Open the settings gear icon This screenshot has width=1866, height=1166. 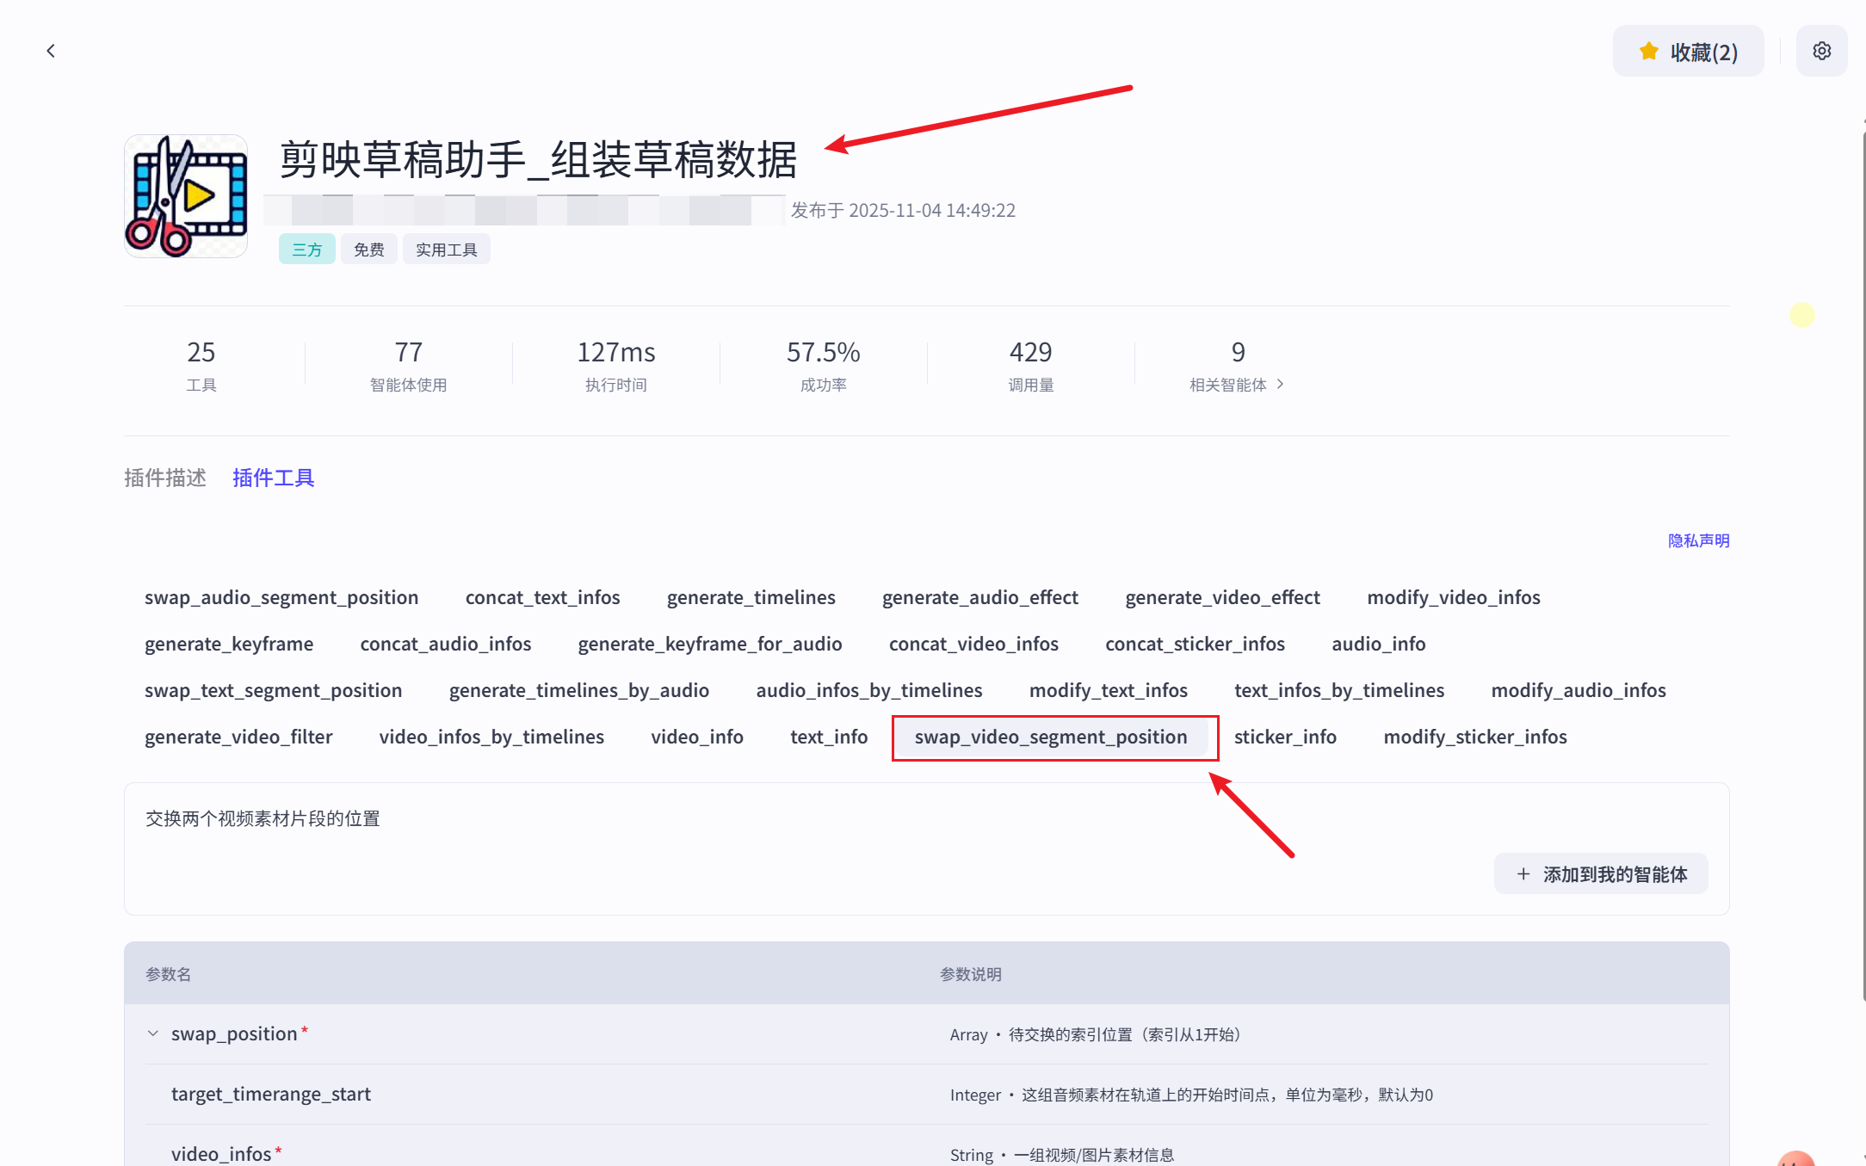(x=1821, y=51)
